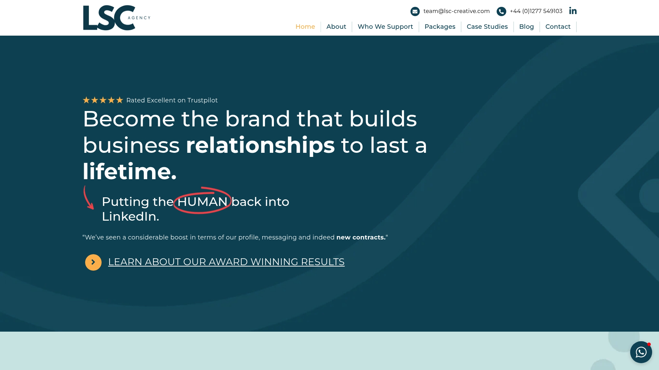
Task: Click Rated Excellent on Trustpilot text
Action: (x=172, y=100)
